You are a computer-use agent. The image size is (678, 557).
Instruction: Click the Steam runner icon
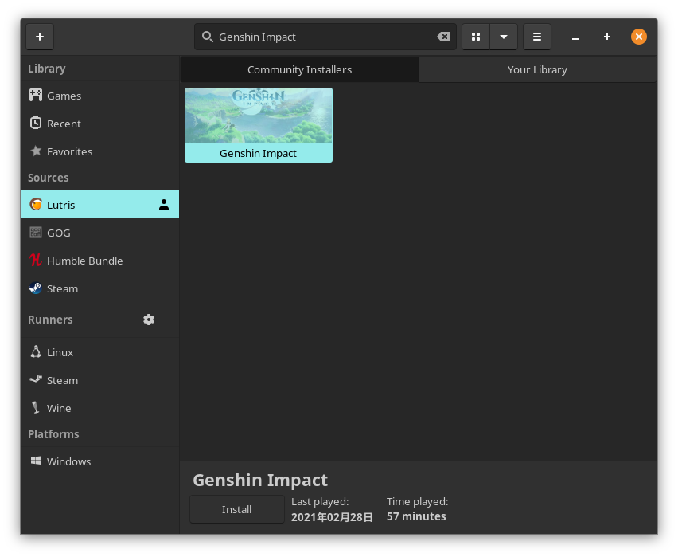(36, 379)
